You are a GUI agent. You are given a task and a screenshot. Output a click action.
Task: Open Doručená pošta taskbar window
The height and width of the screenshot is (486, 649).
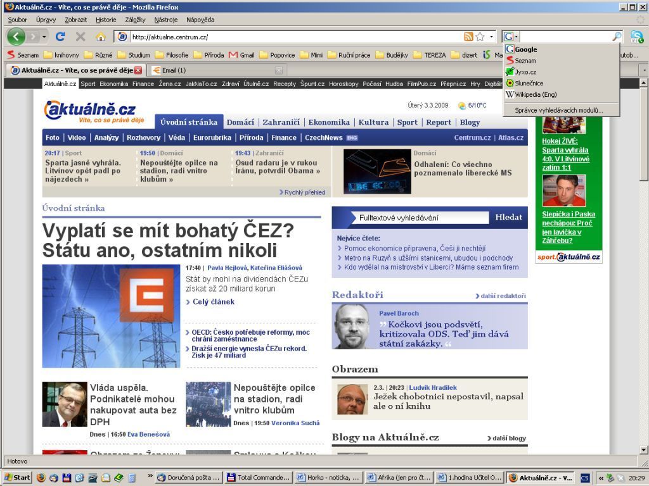[189, 478]
